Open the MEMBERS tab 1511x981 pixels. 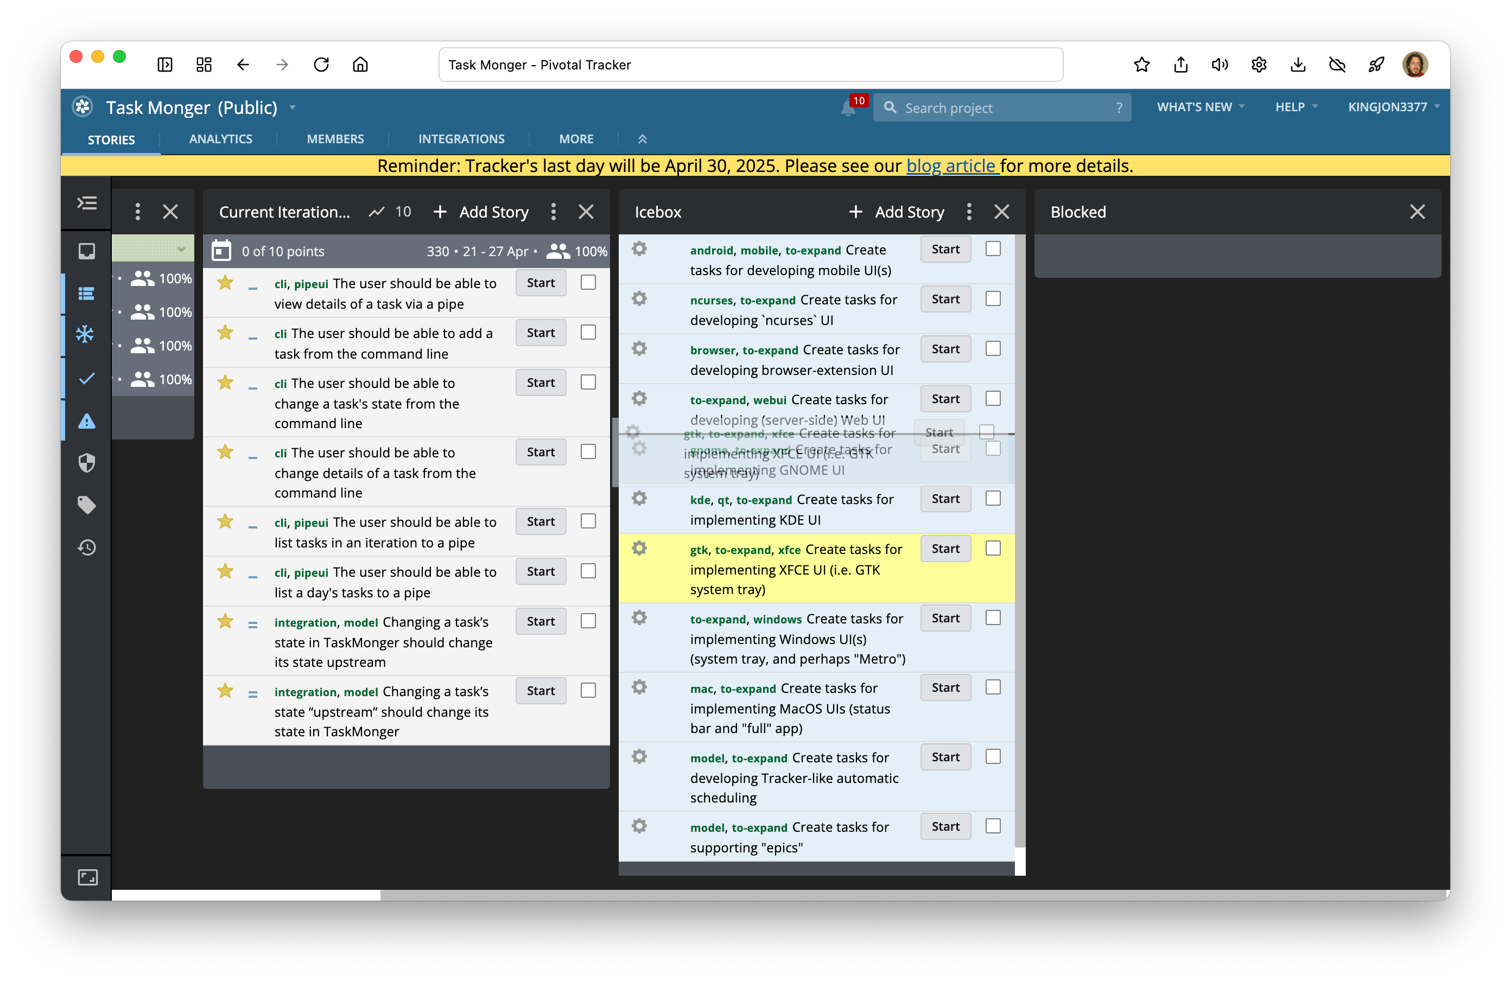[x=335, y=139]
